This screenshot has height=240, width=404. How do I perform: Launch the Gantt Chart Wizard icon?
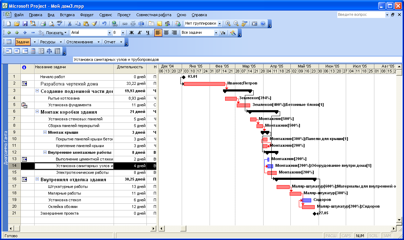pyautogui.click(x=233, y=33)
